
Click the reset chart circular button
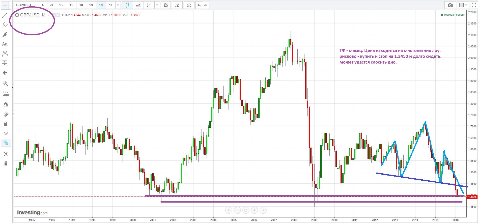point(246,210)
